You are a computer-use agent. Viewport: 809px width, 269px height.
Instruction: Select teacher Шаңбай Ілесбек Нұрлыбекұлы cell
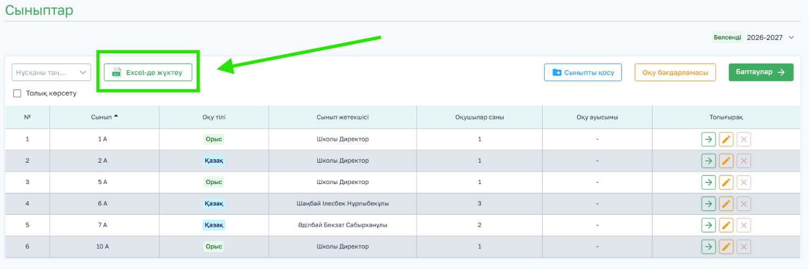(x=343, y=204)
